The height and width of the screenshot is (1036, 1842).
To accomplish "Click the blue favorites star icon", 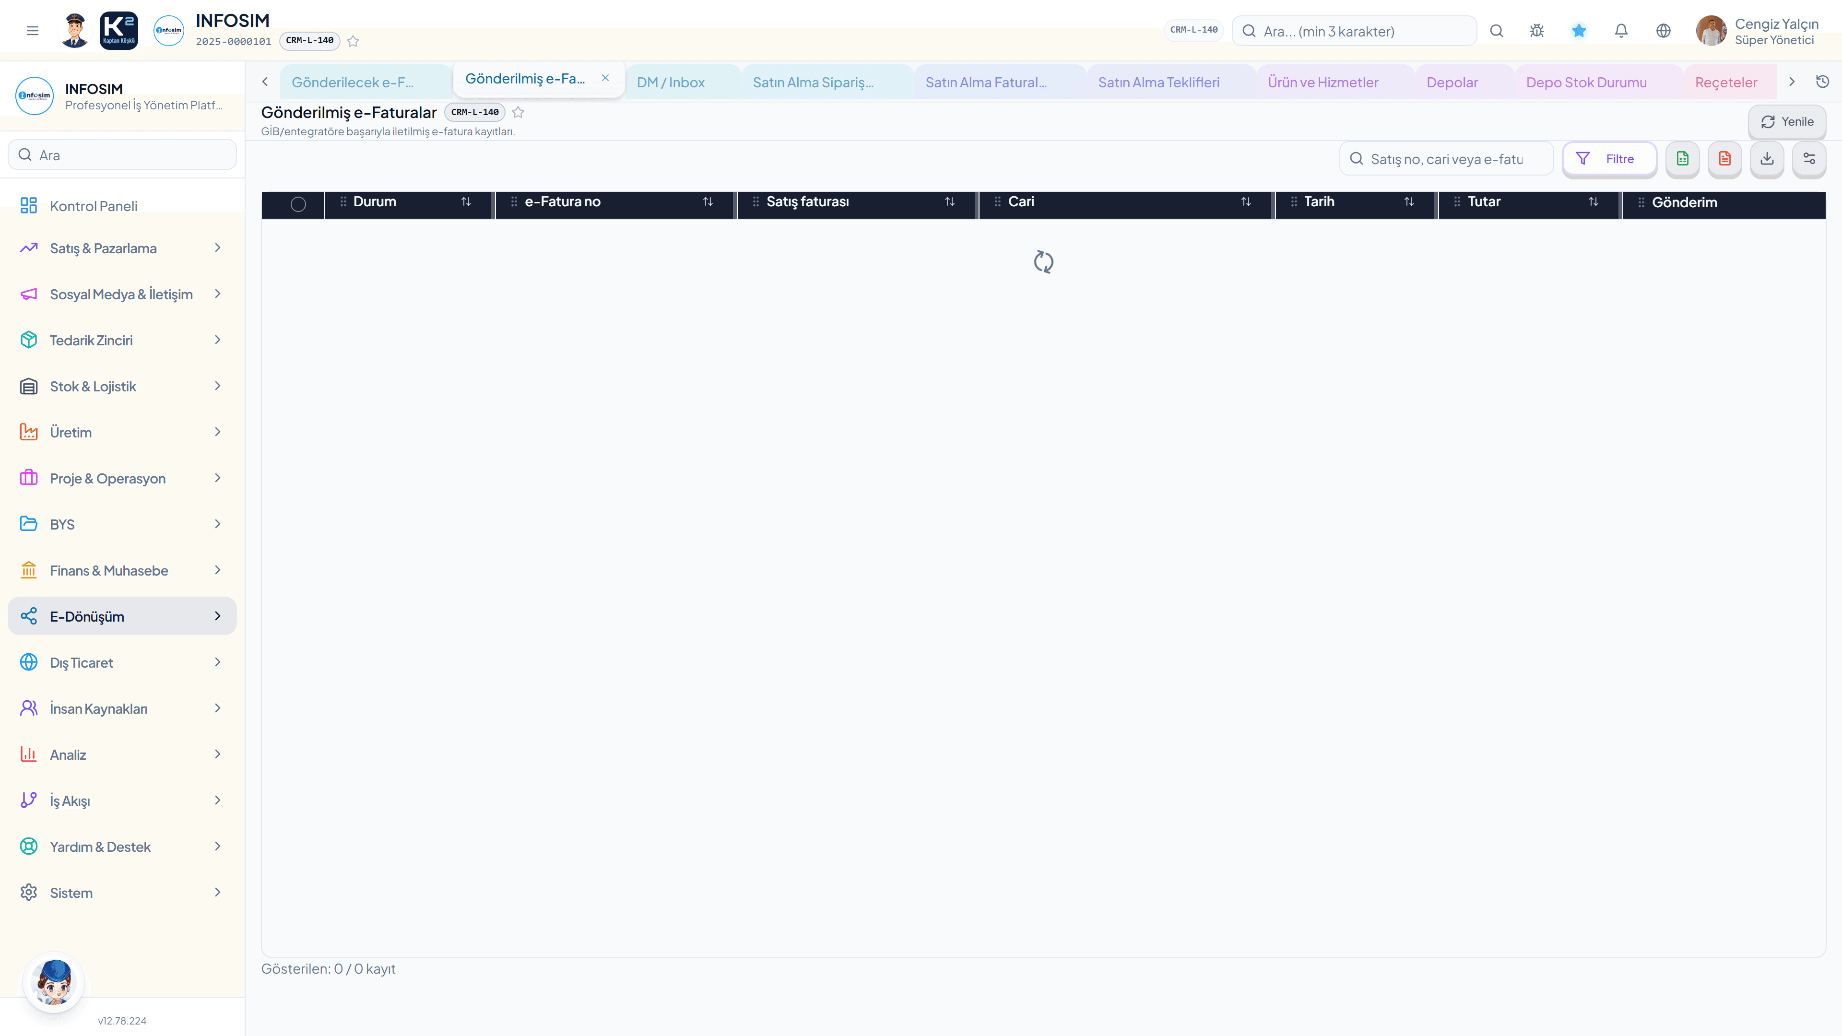I will [1579, 31].
